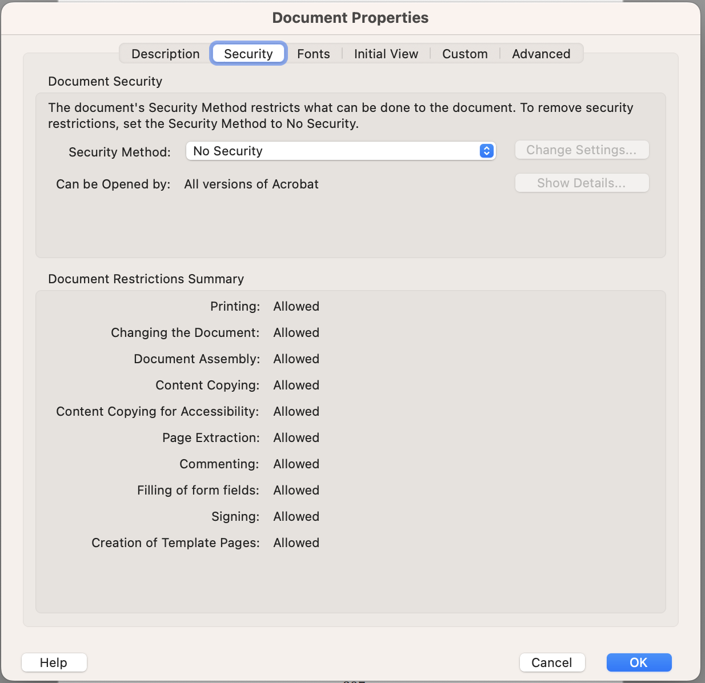Click the Change Settings button
Screen dimensions: 705x683
582,150
